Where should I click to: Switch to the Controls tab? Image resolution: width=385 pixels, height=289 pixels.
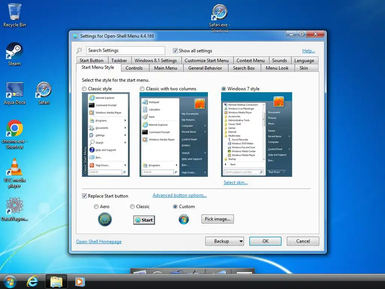tap(134, 68)
